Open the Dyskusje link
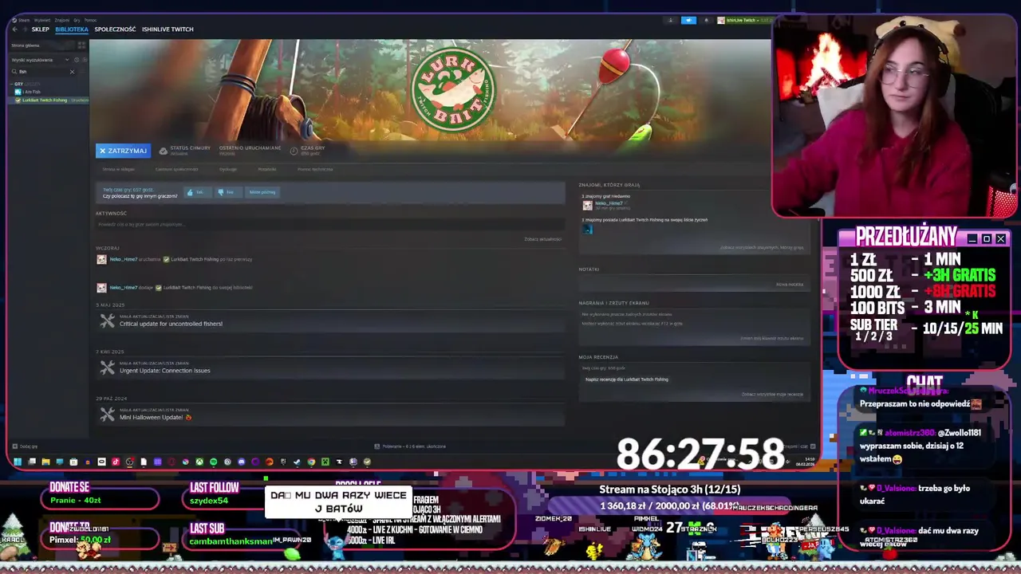The width and height of the screenshot is (1021, 574). (228, 169)
